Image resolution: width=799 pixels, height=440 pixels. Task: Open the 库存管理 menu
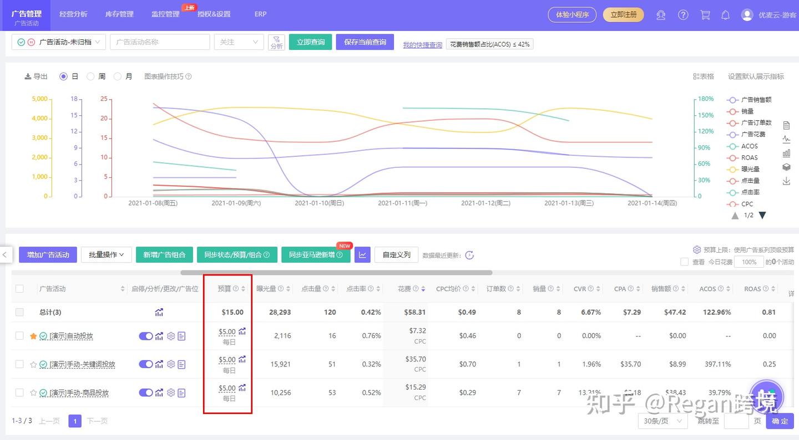[119, 14]
